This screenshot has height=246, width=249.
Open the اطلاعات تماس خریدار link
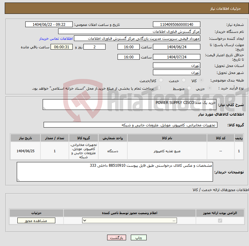[56, 39]
